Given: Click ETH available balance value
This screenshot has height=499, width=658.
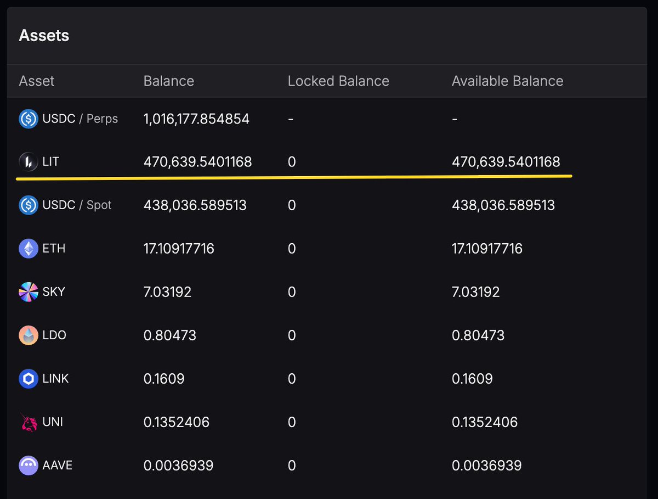Looking at the screenshot, I should (487, 249).
